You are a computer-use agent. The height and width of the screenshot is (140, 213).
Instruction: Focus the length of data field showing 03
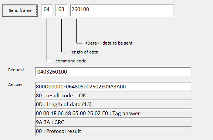61,10
